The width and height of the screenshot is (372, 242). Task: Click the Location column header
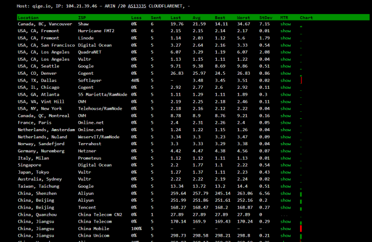coord(28,18)
